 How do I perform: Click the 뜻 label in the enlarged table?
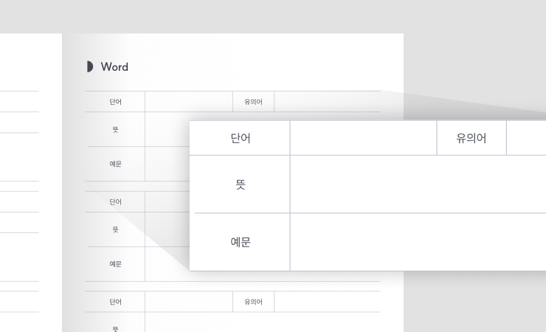240,184
